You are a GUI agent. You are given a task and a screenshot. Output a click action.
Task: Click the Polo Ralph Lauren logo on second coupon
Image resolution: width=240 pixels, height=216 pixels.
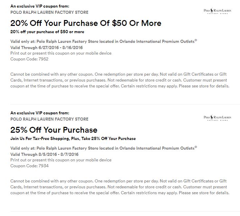point(217,118)
